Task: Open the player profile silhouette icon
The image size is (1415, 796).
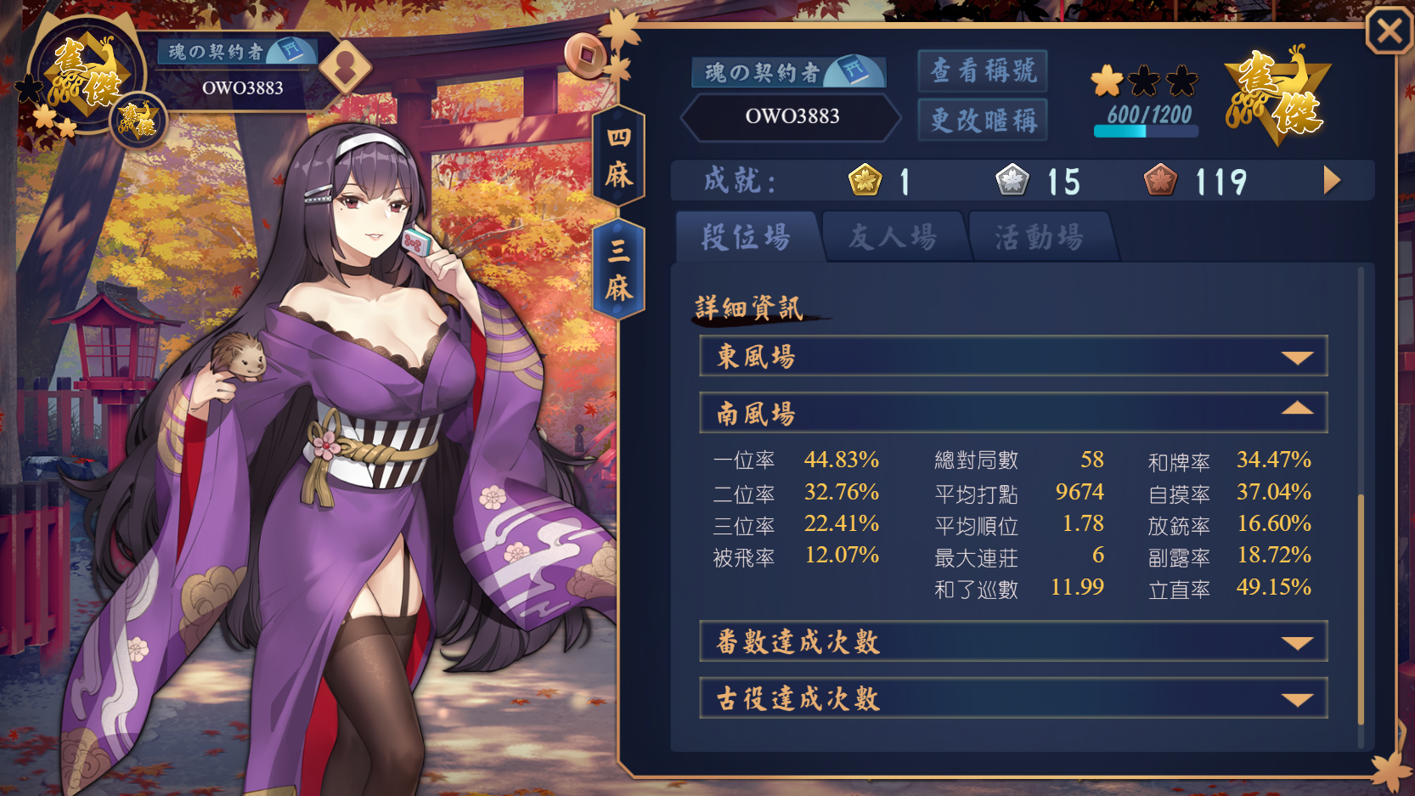Action: (x=346, y=67)
